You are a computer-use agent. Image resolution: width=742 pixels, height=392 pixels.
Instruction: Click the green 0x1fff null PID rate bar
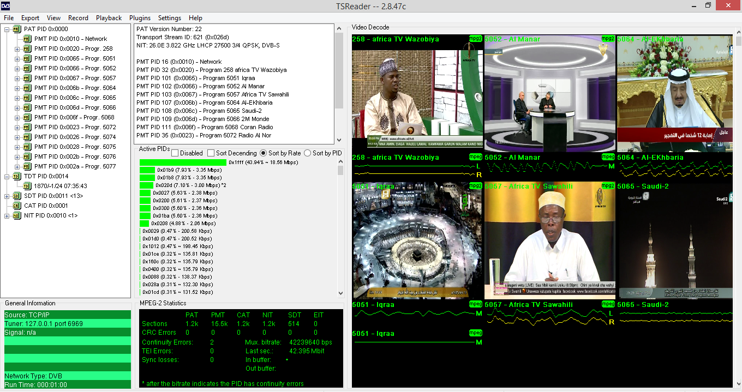coord(183,162)
